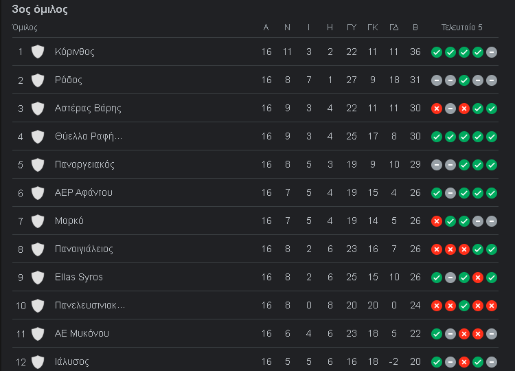Click ΑΕ Μυκόνου's first green win icon

click(437, 334)
